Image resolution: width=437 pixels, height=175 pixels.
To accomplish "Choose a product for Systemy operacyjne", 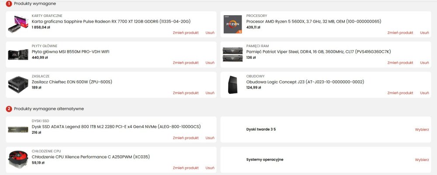I will (422, 160).
